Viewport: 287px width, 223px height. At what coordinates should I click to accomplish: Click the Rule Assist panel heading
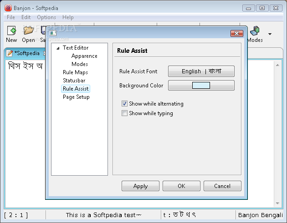coord(132,51)
